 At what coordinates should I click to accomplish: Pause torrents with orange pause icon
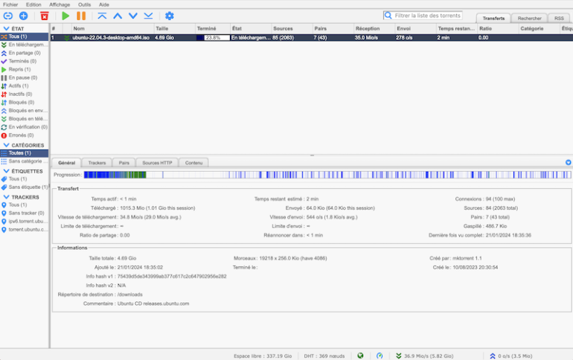tap(81, 16)
